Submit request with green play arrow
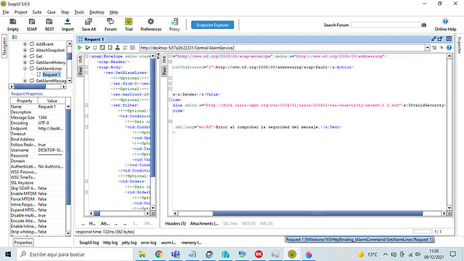 click(x=79, y=48)
